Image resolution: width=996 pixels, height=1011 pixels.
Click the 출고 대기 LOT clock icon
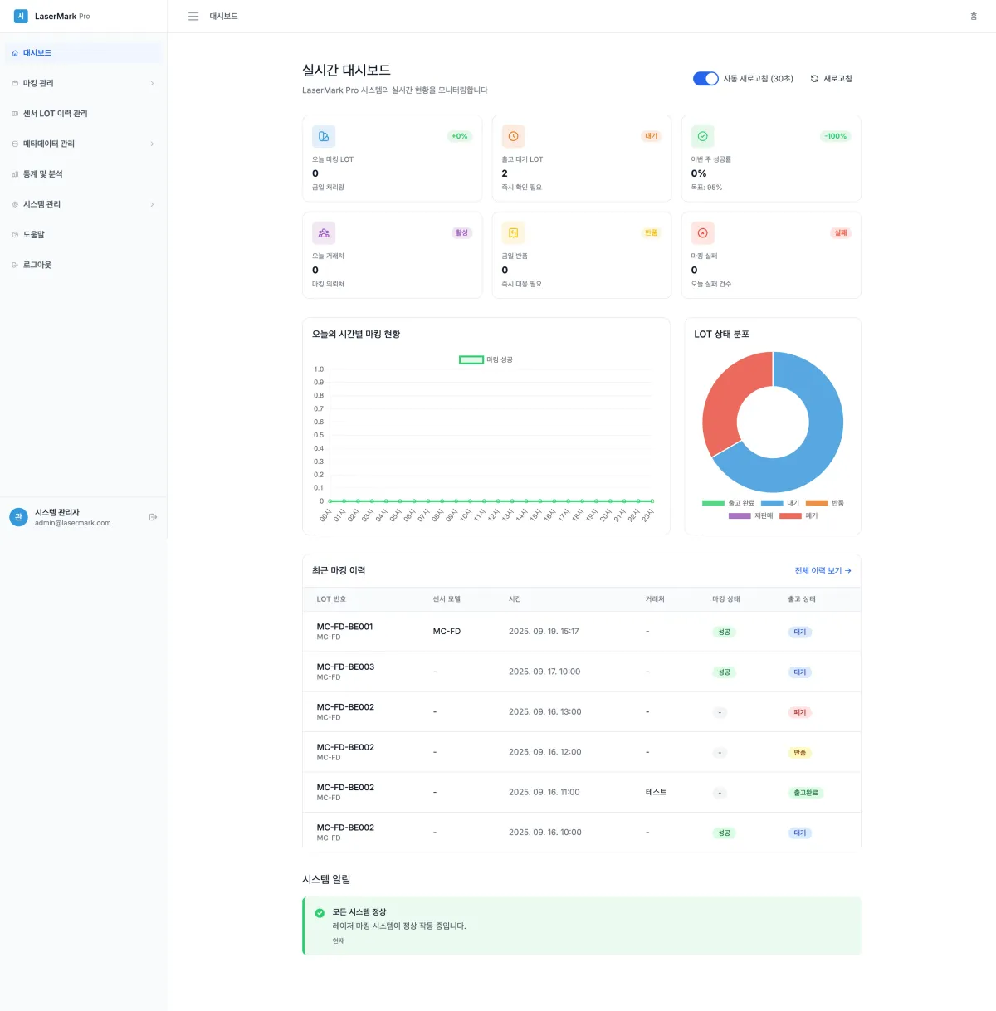click(513, 136)
